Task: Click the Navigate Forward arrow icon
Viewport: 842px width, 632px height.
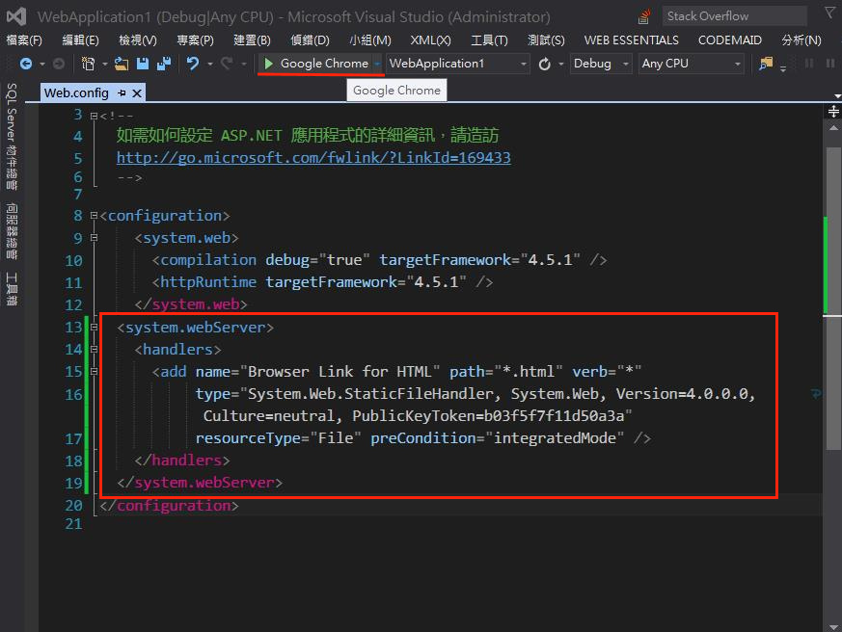Action: 59,64
